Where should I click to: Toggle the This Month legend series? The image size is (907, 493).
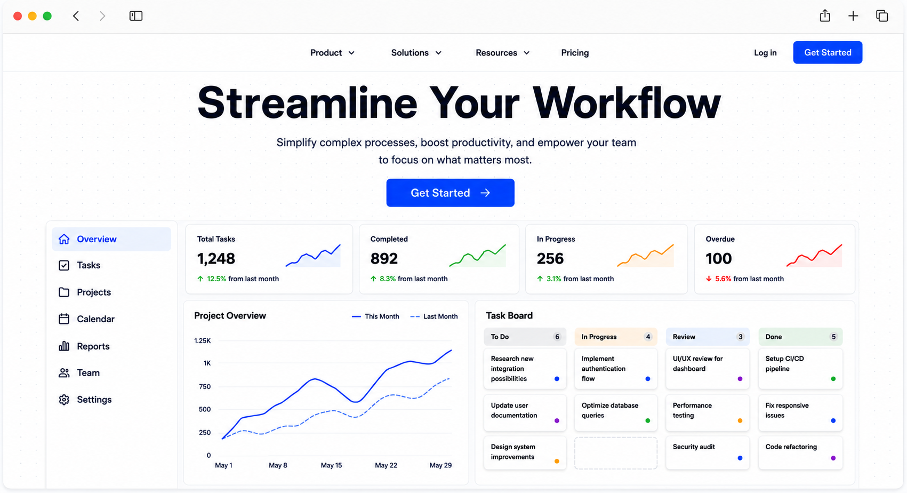coord(375,316)
